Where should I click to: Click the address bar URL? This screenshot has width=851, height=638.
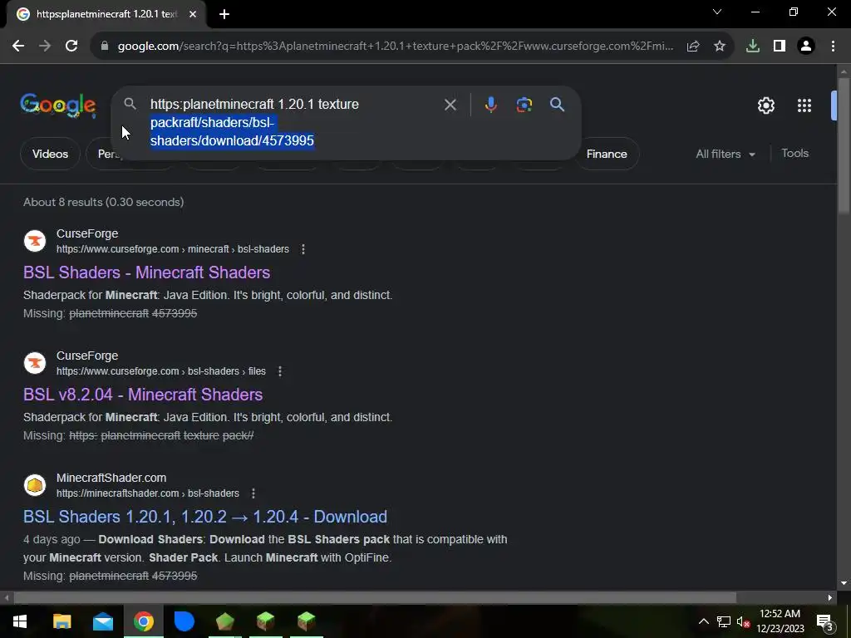[396, 47]
